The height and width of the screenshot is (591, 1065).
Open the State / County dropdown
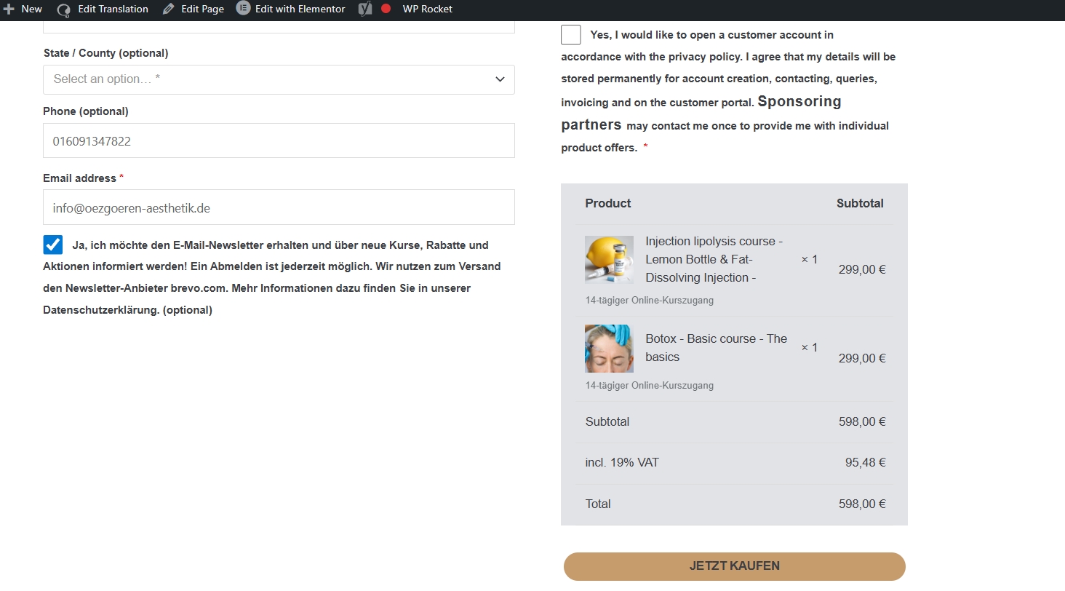tap(279, 79)
